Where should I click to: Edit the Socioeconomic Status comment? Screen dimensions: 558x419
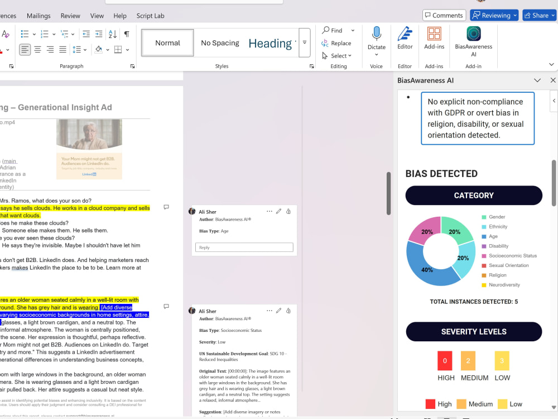tap(278, 311)
